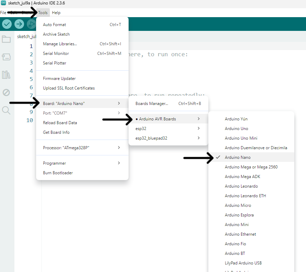Expand the esp32 boards submenu

pyautogui.click(x=168, y=129)
